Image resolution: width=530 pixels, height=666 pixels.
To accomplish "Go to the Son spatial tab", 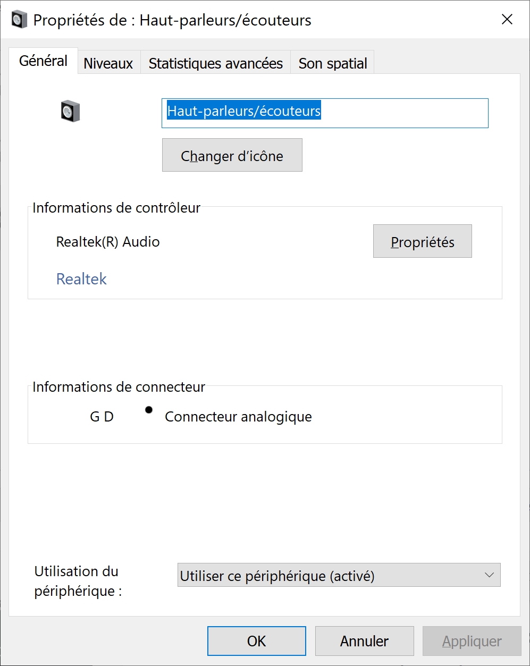I will point(333,63).
